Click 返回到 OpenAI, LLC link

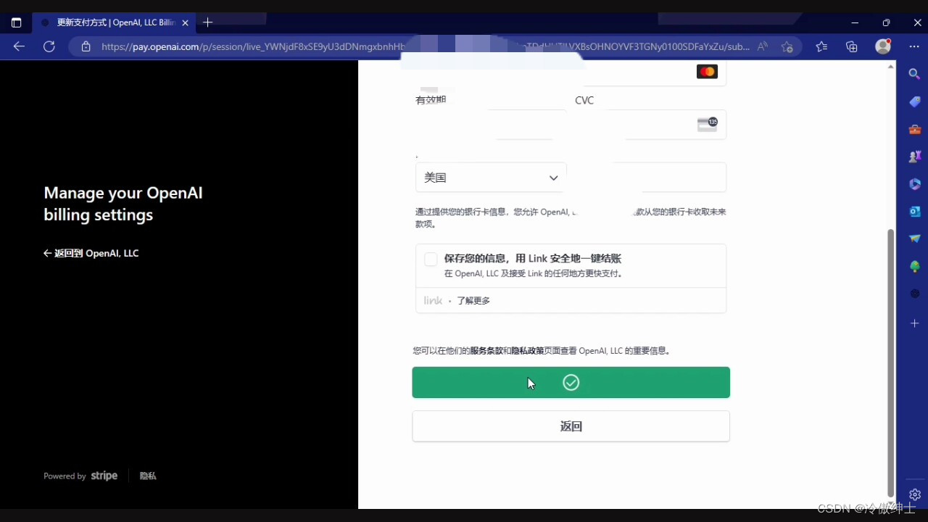[91, 254]
